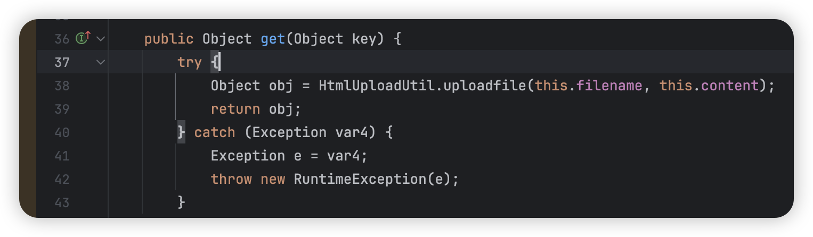
Task: Click the highlighted closing brace before catch
Action: coord(181,132)
